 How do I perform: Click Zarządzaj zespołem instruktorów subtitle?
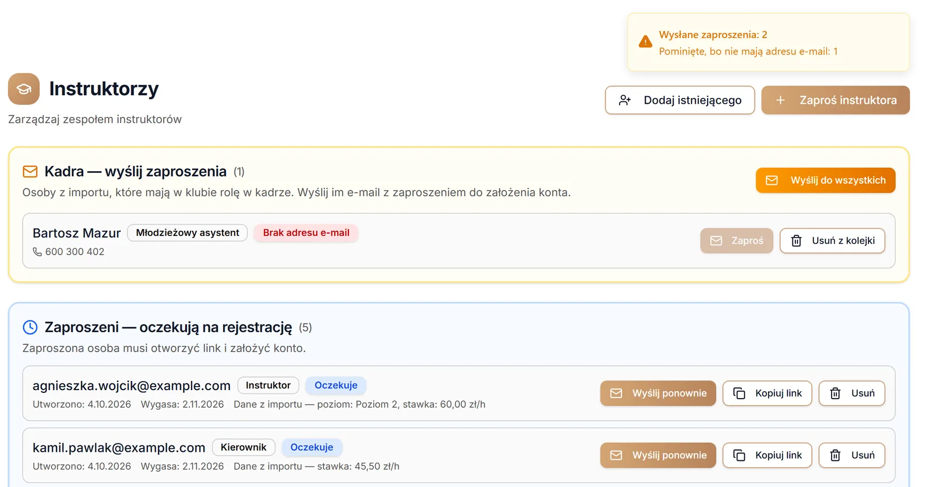(x=95, y=120)
